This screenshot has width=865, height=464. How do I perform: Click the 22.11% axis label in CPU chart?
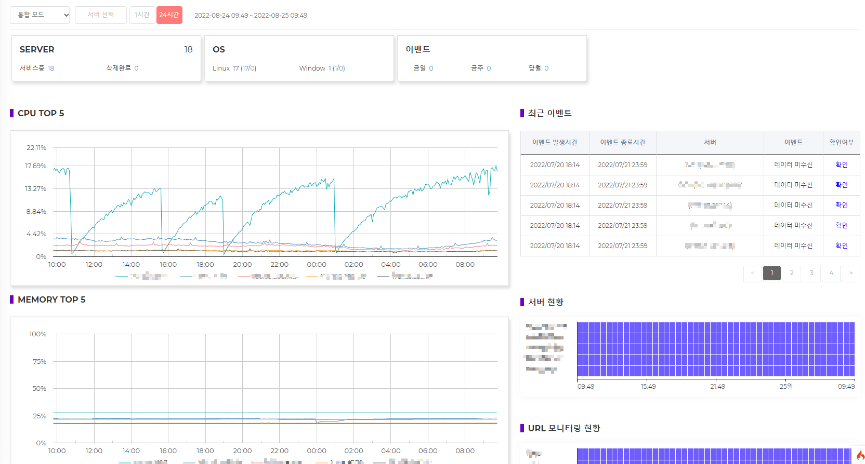pyautogui.click(x=36, y=148)
